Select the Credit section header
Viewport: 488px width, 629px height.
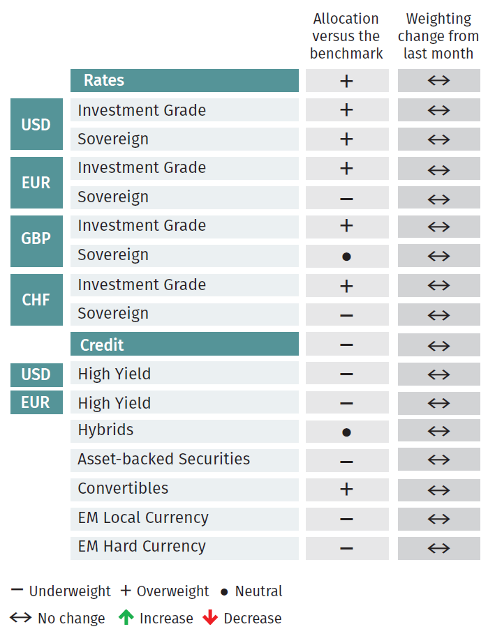[x=184, y=344]
